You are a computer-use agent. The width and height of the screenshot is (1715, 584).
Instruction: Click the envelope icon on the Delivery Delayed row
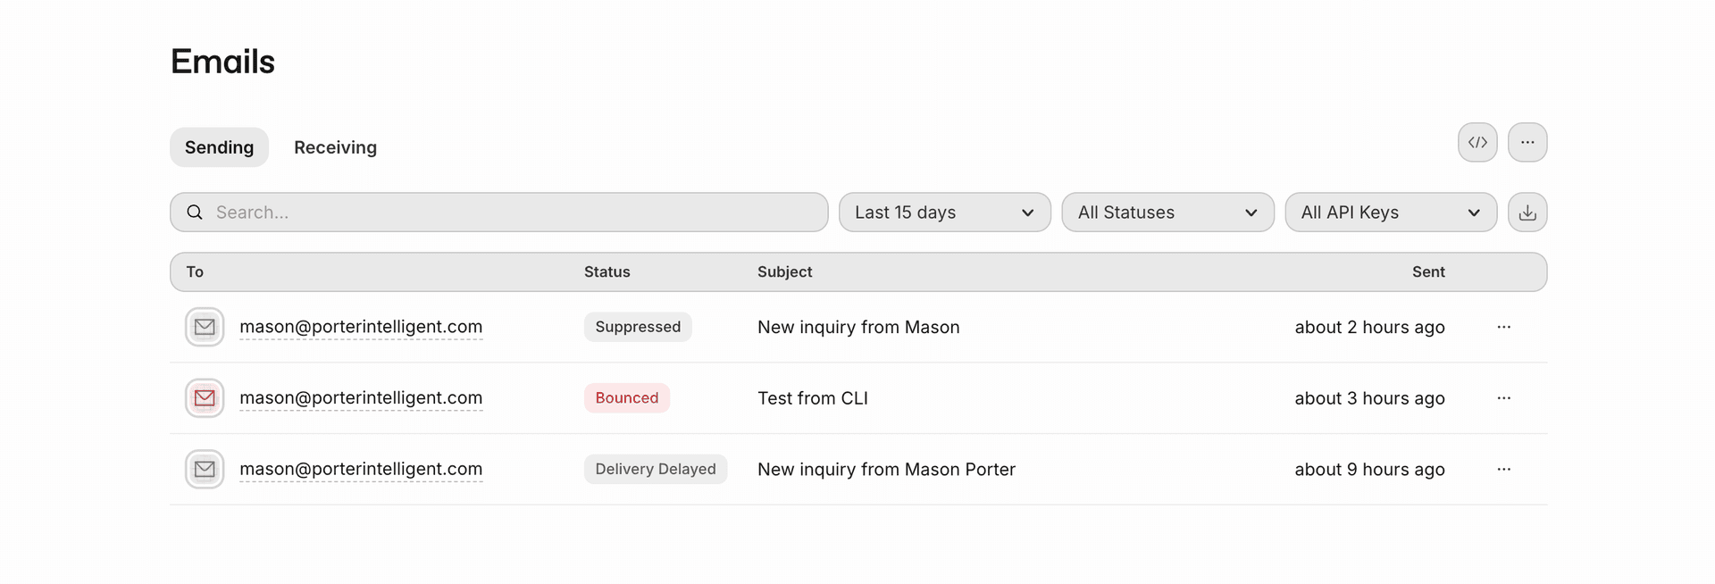click(x=205, y=469)
